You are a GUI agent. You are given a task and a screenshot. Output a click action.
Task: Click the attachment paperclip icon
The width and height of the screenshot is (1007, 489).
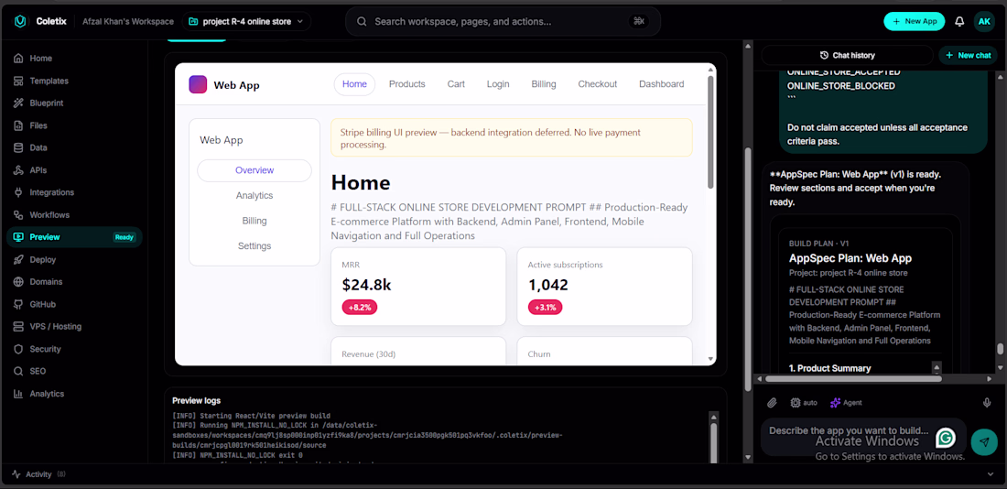[772, 403]
